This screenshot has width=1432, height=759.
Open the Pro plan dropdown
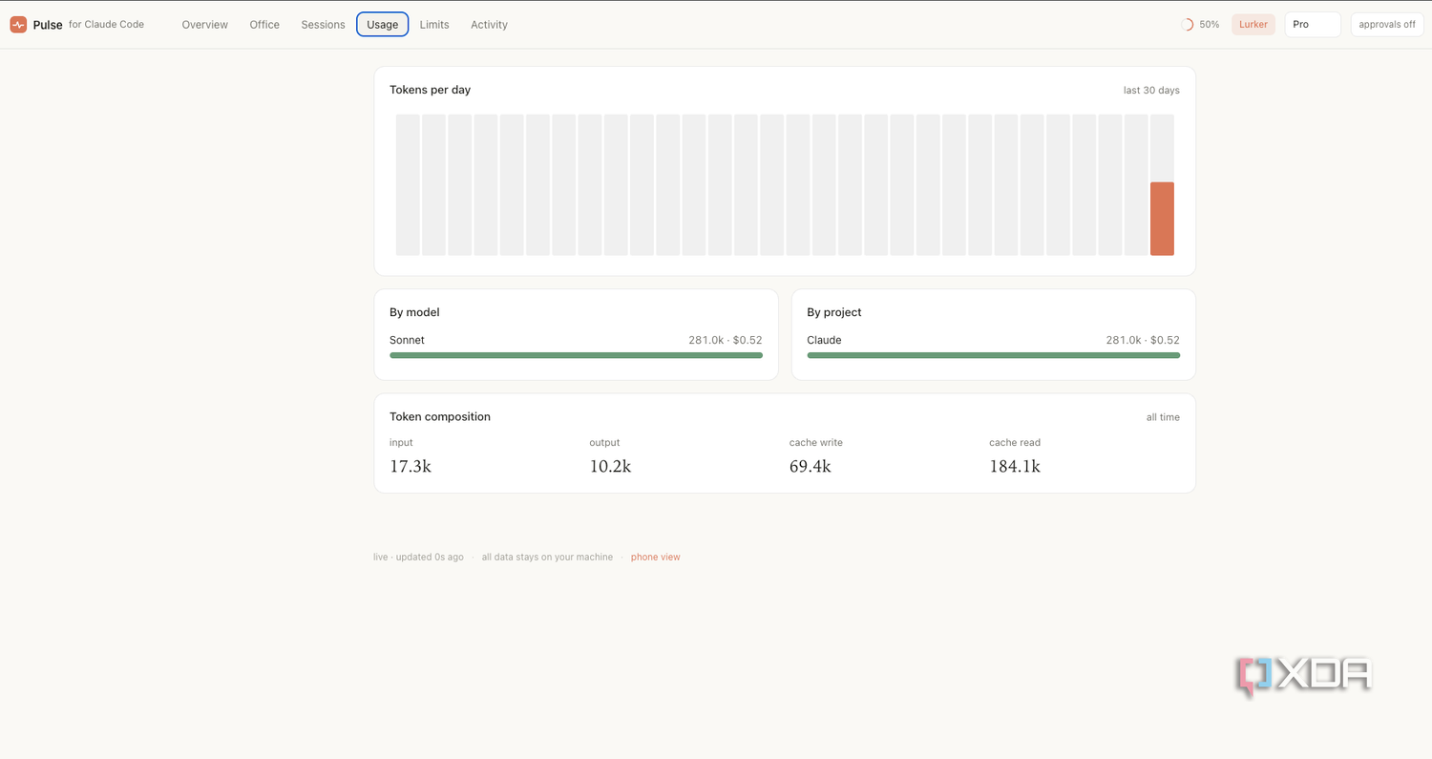pos(1313,25)
